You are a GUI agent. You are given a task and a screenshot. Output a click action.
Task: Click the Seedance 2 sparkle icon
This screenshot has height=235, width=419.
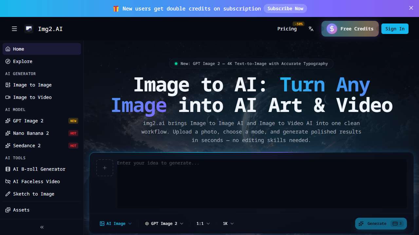(x=8, y=146)
